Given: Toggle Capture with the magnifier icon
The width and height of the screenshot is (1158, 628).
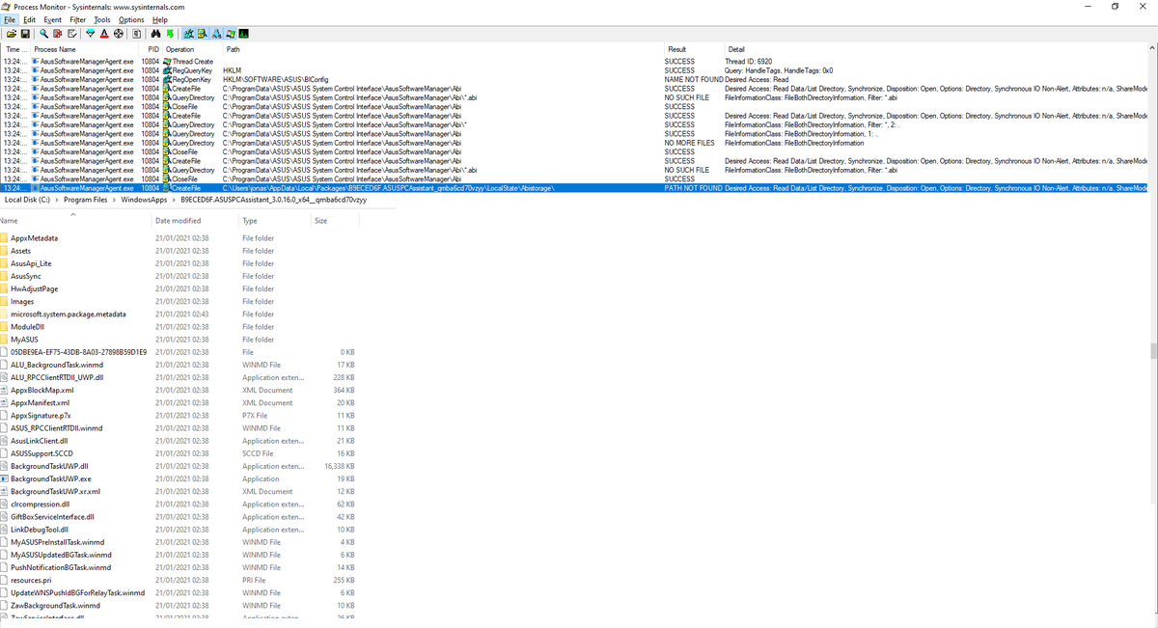Looking at the screenshot, I should tap(43, 34).
